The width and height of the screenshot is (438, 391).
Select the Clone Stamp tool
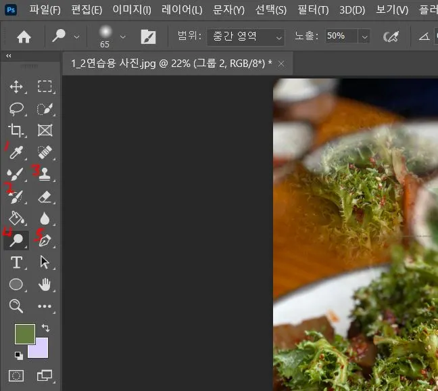point(45,174)
